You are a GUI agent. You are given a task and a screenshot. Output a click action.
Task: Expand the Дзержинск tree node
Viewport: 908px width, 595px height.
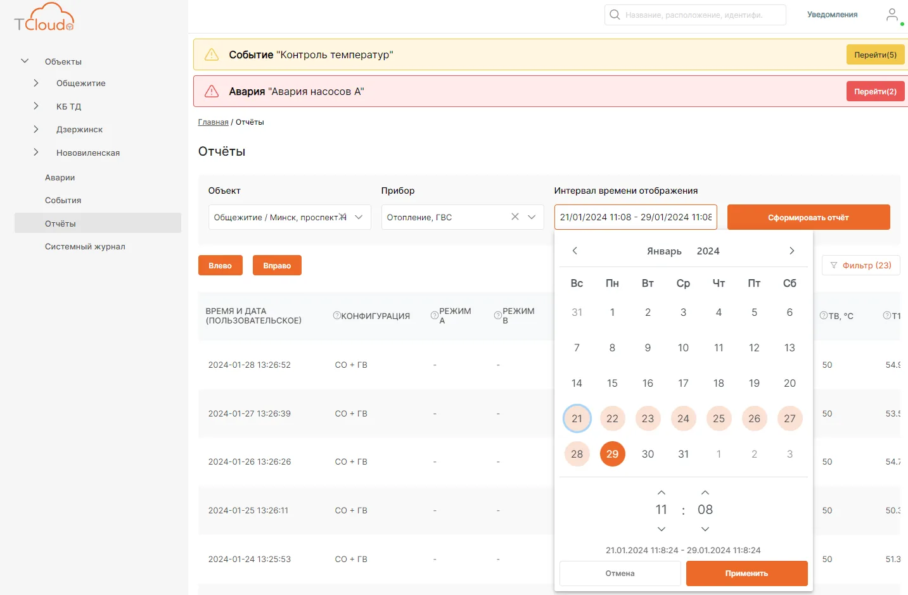point(36,129)
